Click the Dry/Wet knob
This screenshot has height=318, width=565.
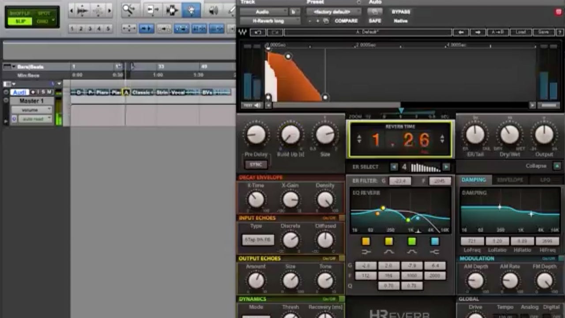(x=509, y=135)
